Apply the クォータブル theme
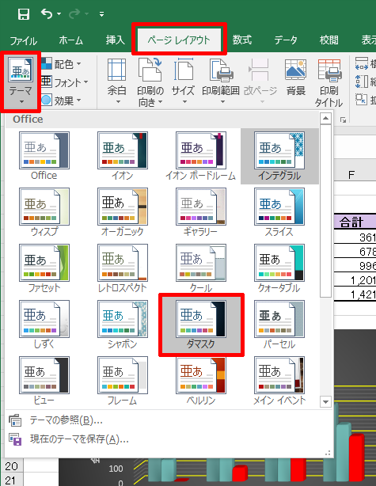 (x=279, y=268)
